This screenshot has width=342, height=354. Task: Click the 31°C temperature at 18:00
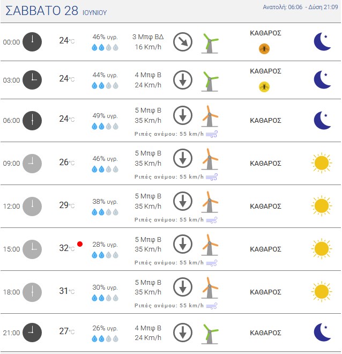pos(67,291)
